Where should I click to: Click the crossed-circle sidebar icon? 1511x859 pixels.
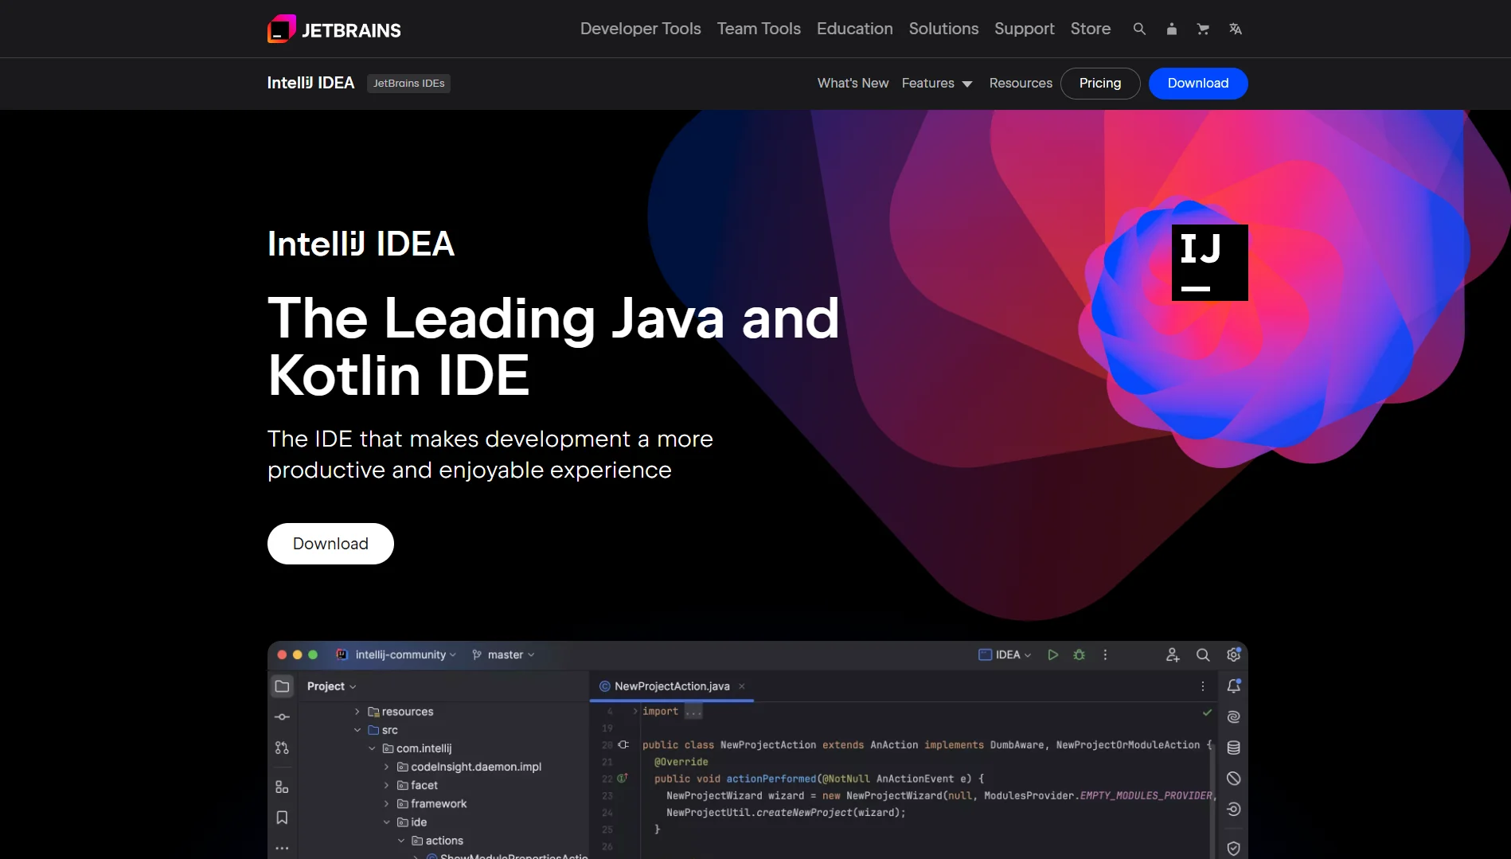coord(1233,778)
